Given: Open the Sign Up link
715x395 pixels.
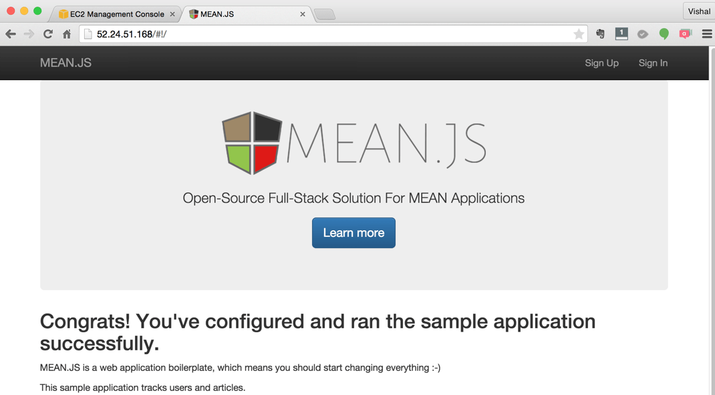Looking at the screenshot, I should (602, 63).
